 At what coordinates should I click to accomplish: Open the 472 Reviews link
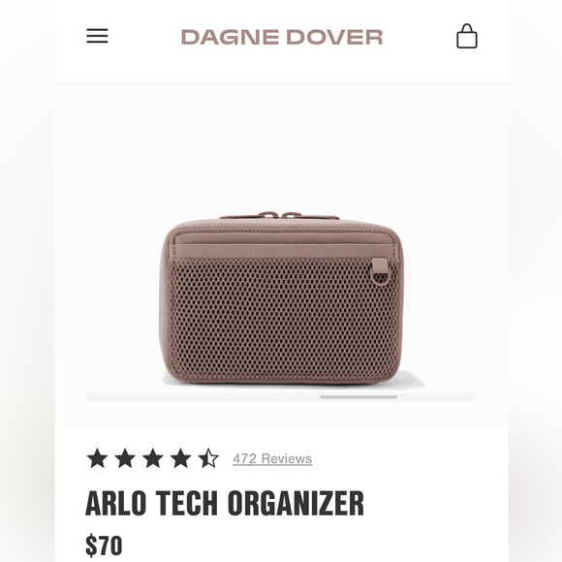click(x=272, y=458)
